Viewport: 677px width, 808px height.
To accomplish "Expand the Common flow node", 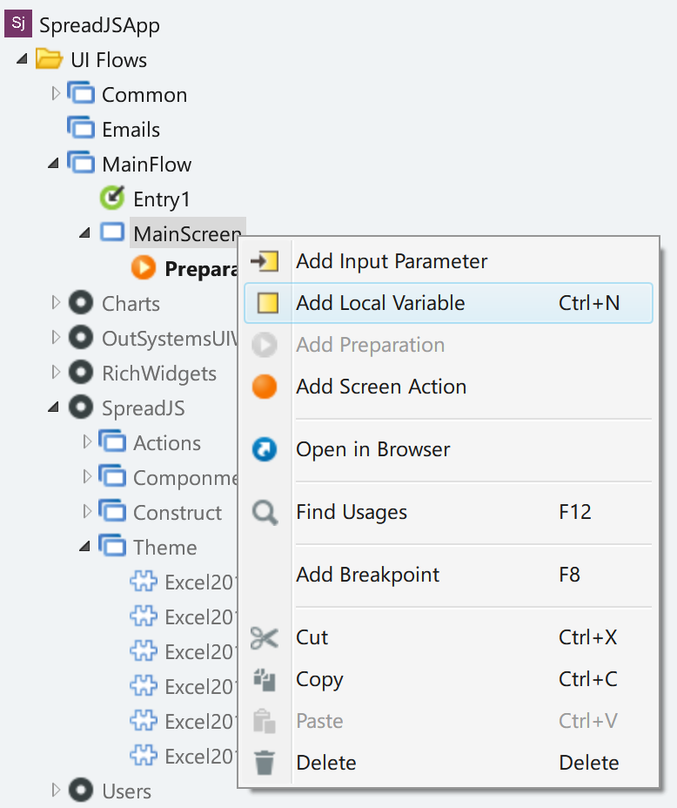I will [56, 94].
